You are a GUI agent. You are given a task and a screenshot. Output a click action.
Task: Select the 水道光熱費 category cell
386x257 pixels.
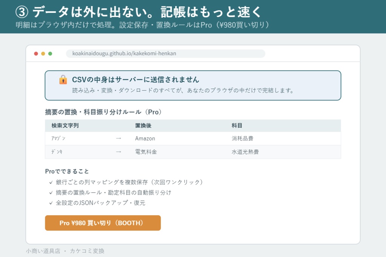tap(245, 152)
